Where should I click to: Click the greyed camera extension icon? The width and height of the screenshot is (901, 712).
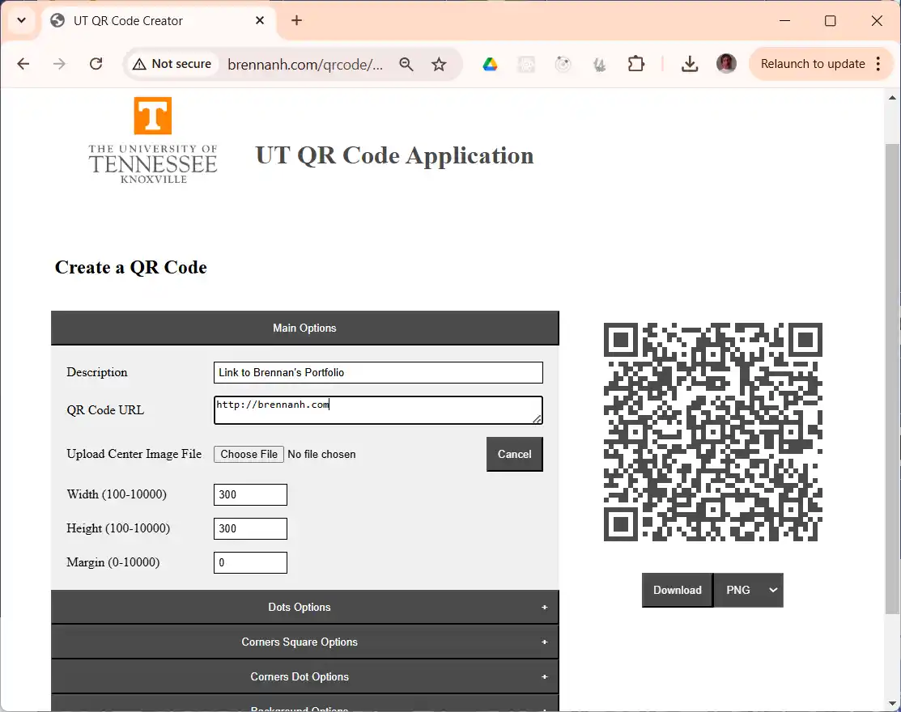pyautogui.click(x=526, y=64)
